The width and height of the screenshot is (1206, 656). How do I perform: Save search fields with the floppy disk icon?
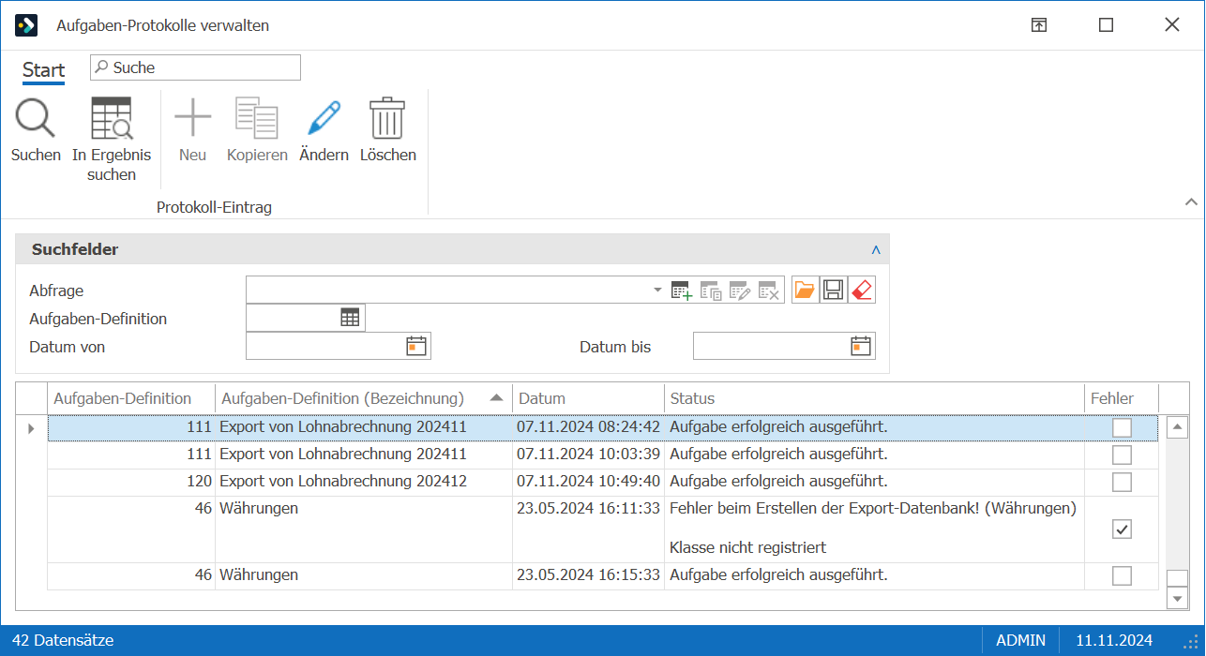coord(833,291)
